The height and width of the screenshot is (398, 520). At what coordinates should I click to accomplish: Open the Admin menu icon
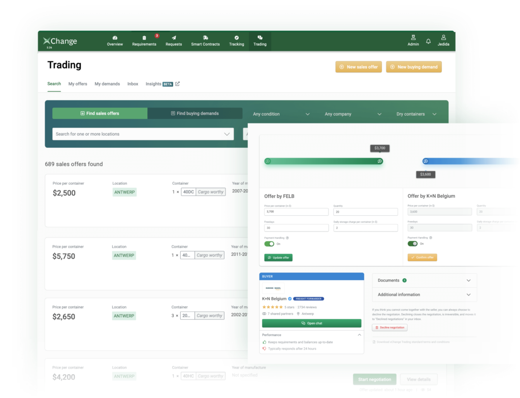(x=413, y=38)
